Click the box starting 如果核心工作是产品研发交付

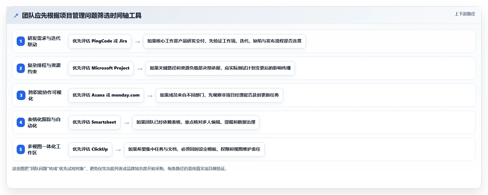point(225,41)
